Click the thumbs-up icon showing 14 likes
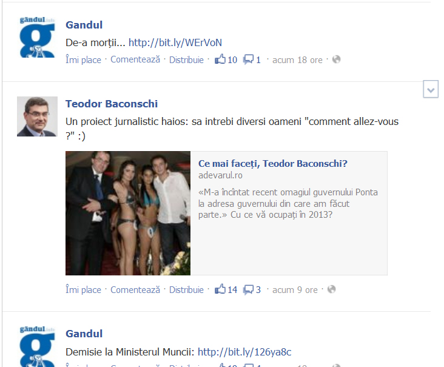Screen dimensions: 444x367 220,289
